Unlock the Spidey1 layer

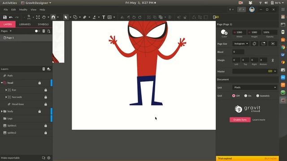click(x=46, y=126)
